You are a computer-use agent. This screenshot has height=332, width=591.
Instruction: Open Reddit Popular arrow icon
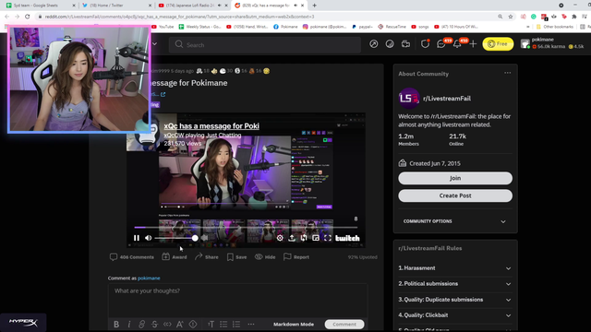click(373, 44)
